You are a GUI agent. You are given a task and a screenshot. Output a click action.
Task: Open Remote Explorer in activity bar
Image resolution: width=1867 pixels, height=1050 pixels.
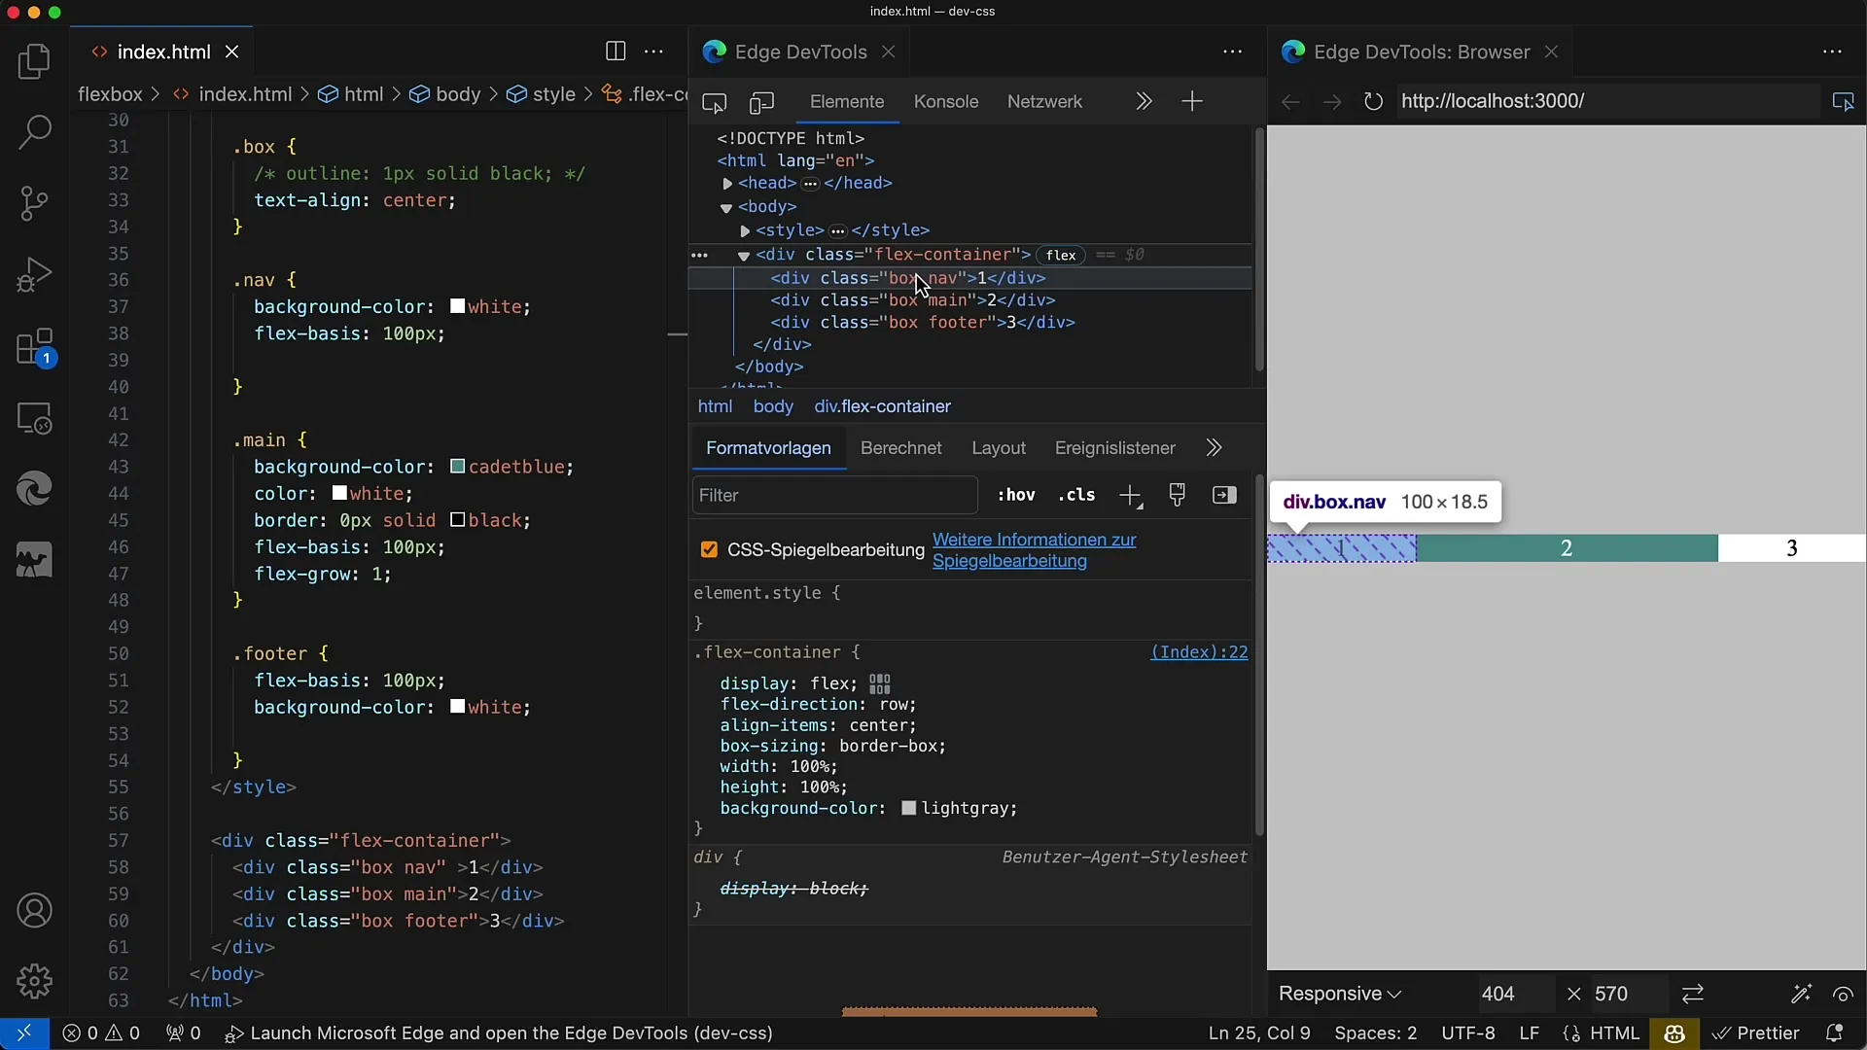pos(34,418)
